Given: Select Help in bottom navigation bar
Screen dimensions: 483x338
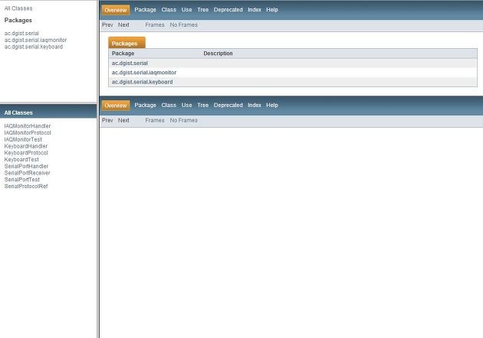Looking at the screenshot, I should 272,105.
